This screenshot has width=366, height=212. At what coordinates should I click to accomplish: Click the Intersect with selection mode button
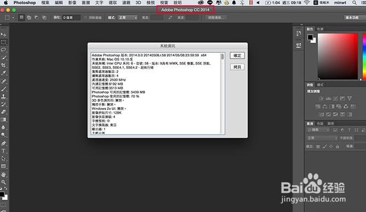point(44,18)
